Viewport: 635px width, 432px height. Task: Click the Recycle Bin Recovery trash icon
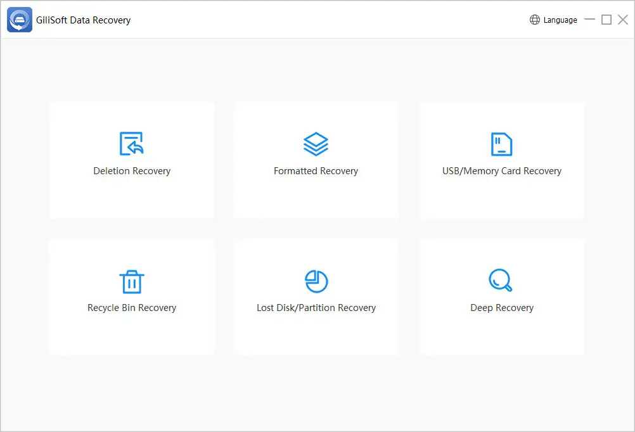click(x=132, y=281)
